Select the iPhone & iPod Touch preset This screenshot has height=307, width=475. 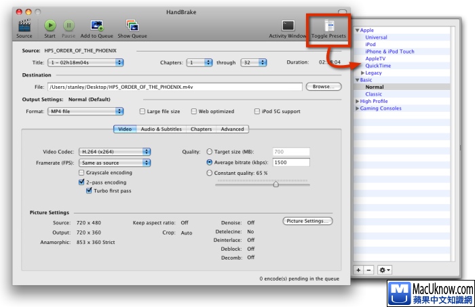click(x=389, y=52)
